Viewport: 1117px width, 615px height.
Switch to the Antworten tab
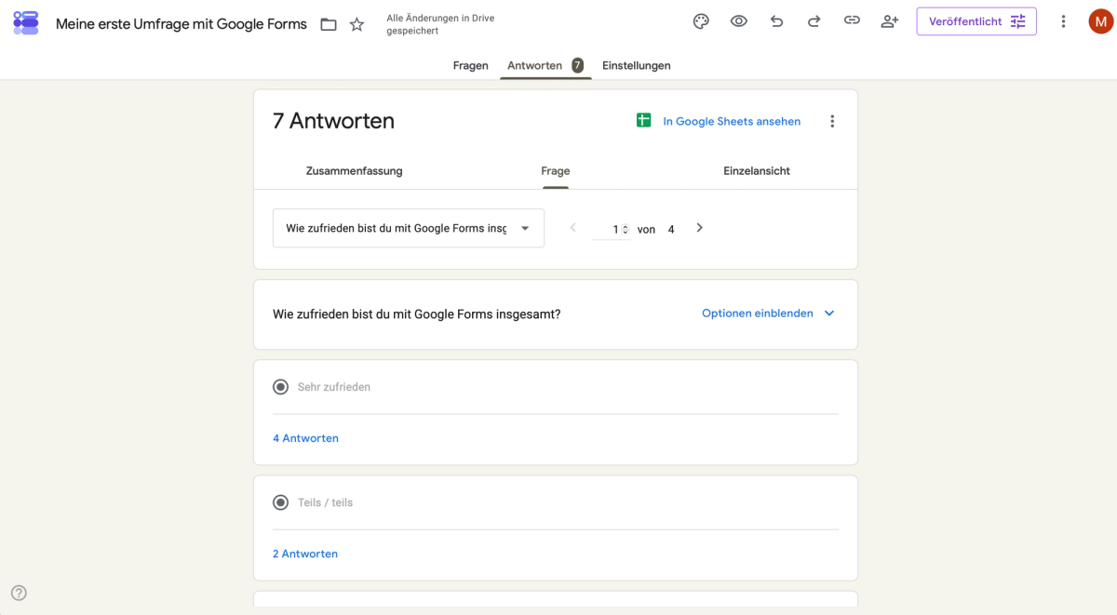(x=545, y=65)
